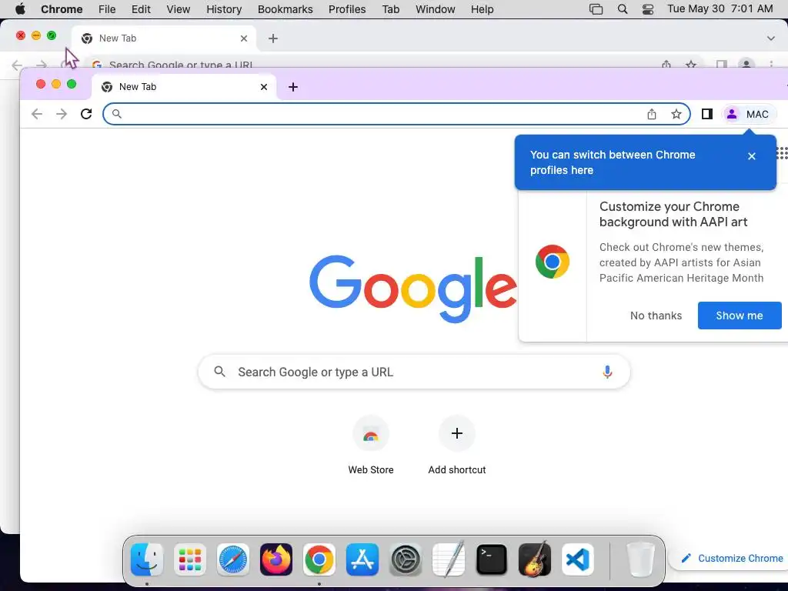Open the Web Store shortcut
Screen dimensions: 788x591
click(x=371, y=446)
